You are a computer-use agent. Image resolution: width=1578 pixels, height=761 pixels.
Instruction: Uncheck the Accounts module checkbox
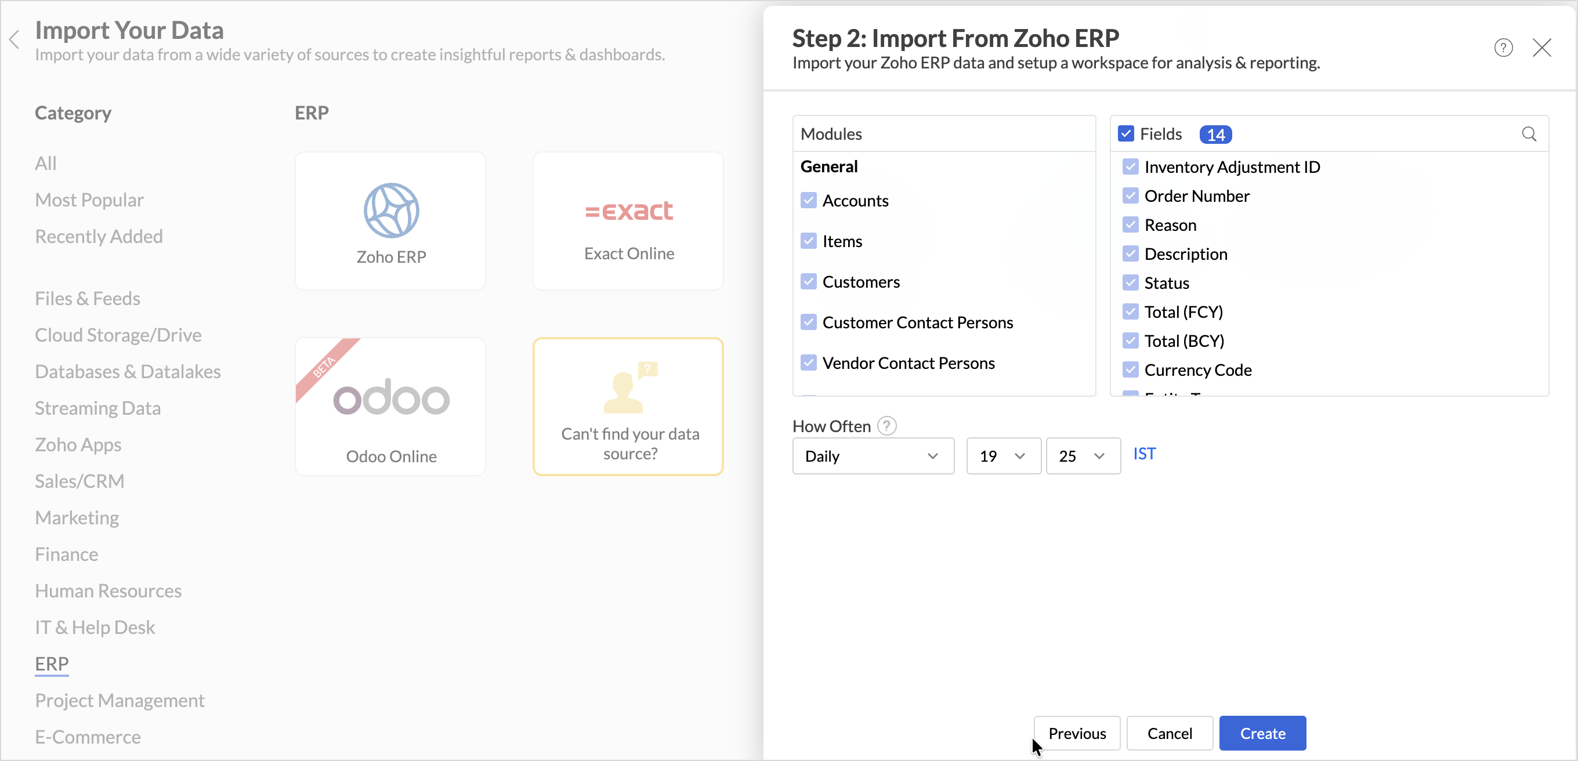pyautogui.click(x=809, y=201)
